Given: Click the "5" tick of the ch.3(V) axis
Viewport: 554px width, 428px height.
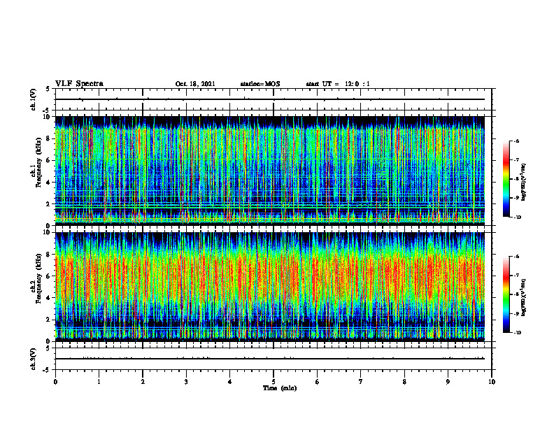Looking at the screenshot, I should click(48, 348).
